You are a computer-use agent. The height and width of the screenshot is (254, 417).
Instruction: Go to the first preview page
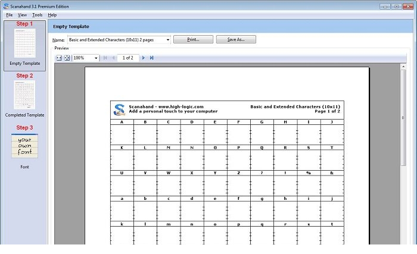coord(105,58)
